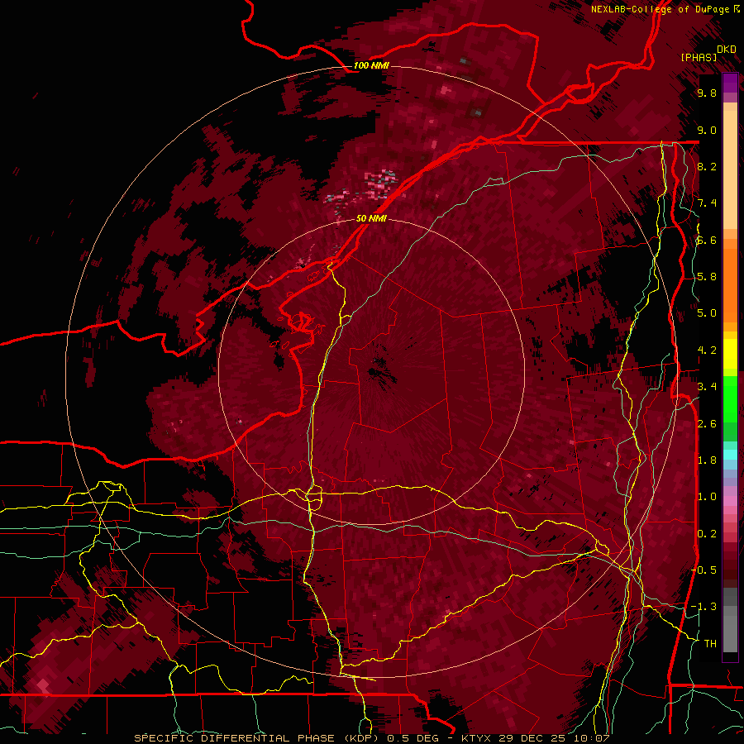
Task: Click the 9.0 value on the scale
Action: click(707, 130)
